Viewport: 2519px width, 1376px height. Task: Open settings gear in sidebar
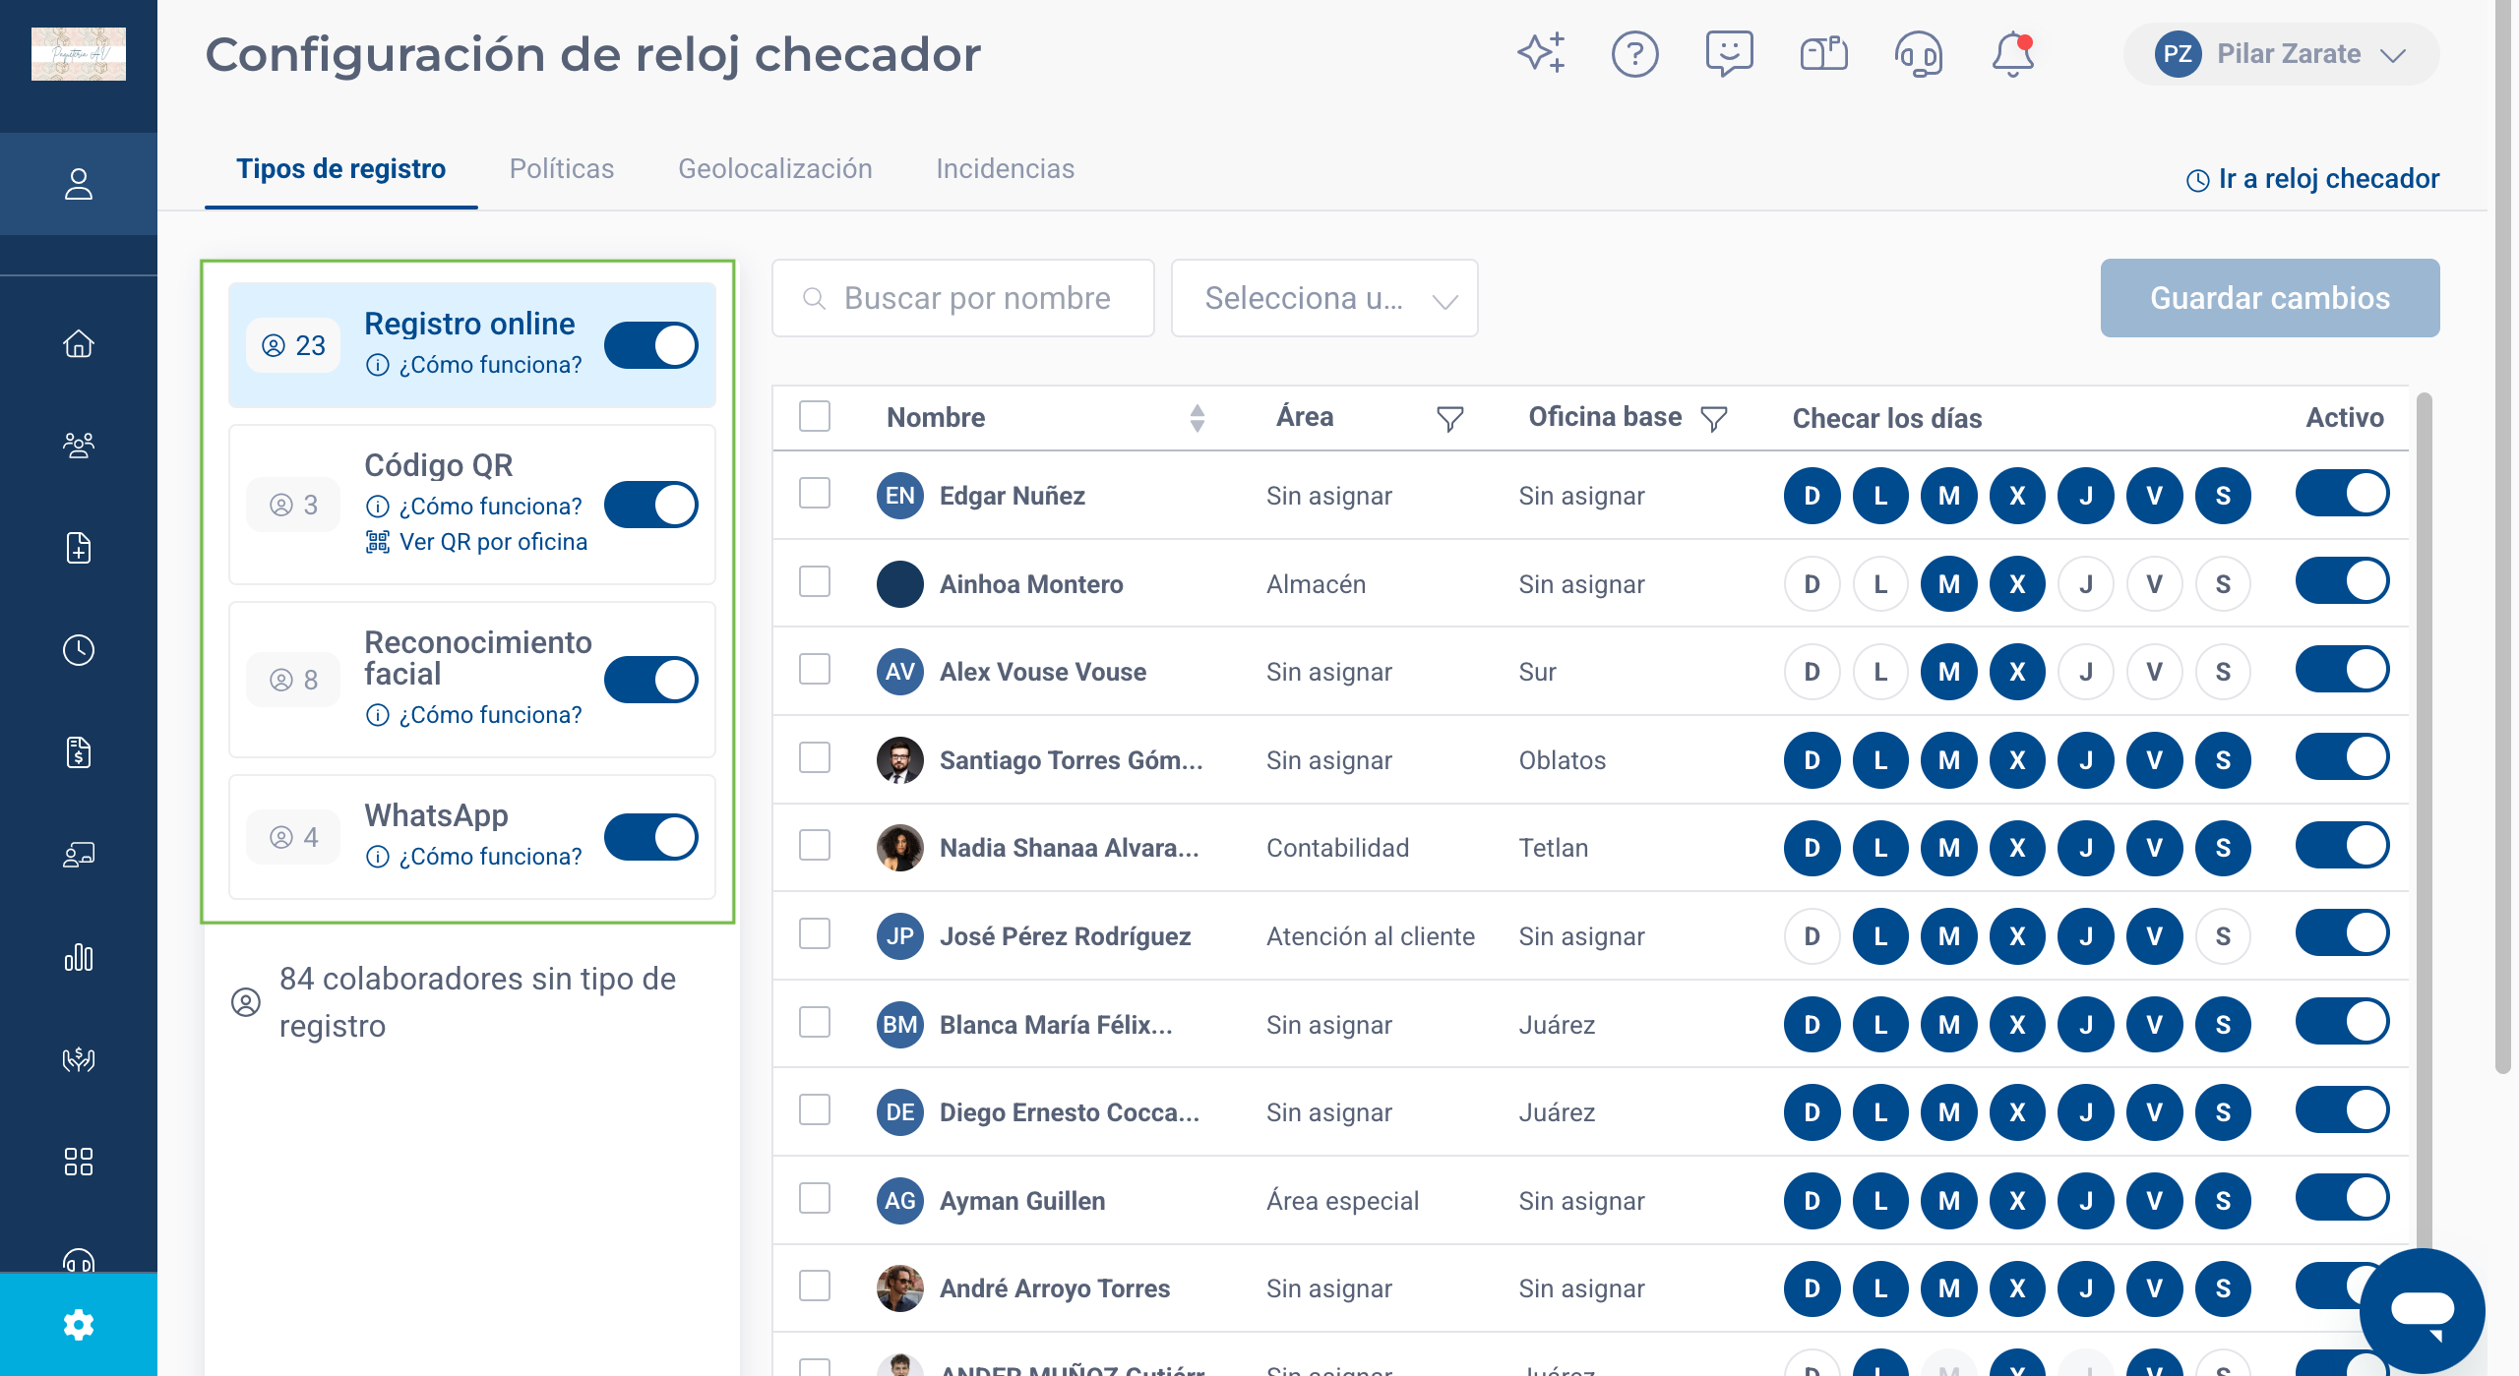point(79,1325)
